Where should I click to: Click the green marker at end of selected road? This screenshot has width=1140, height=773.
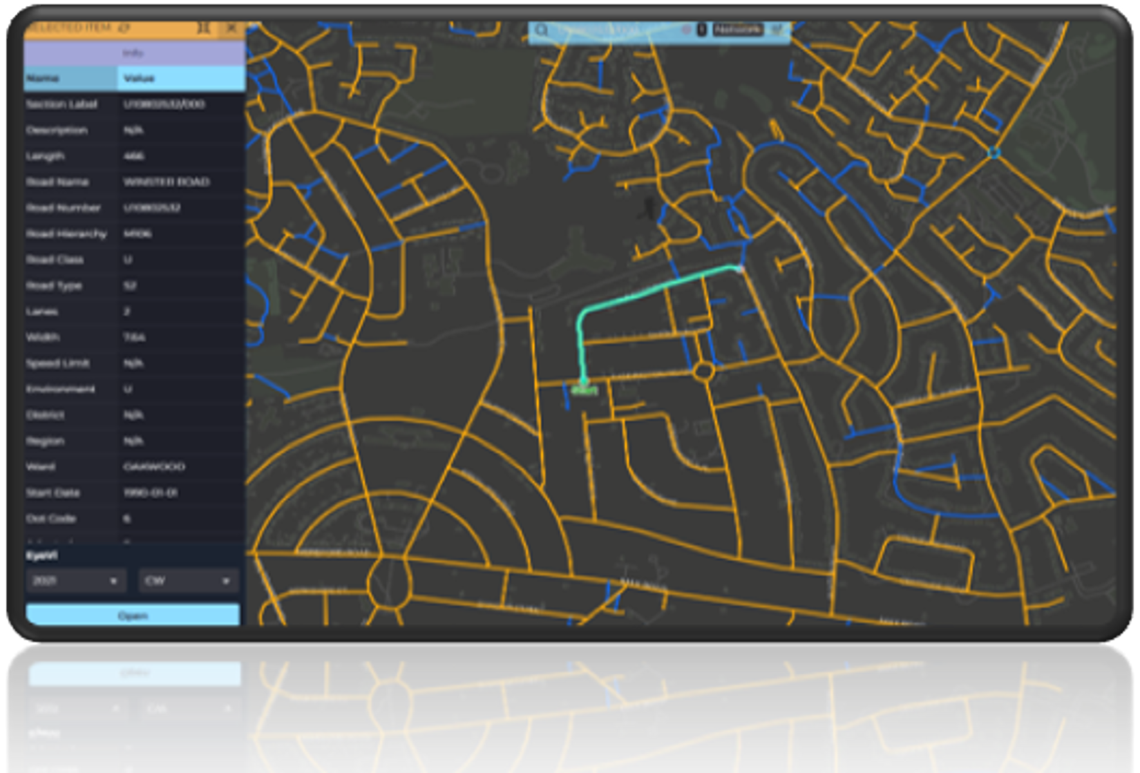tap(584, 389)
